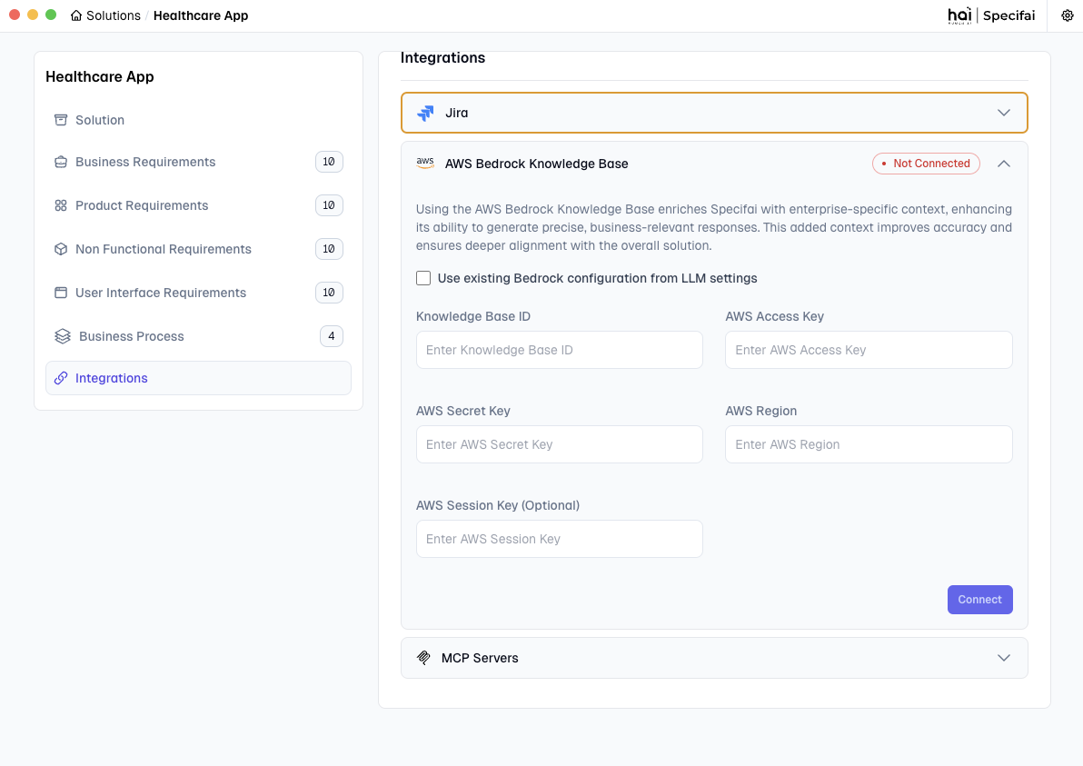Click the Not Connected status badge
Screen dimensions: 1083x766
click(x=926, y=164)
